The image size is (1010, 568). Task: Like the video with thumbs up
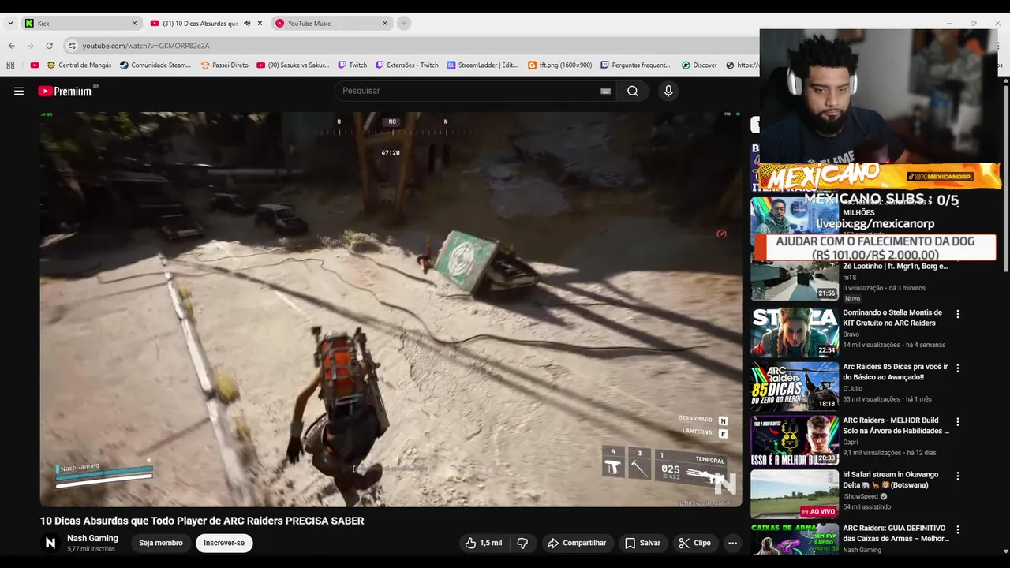(484, 543)
